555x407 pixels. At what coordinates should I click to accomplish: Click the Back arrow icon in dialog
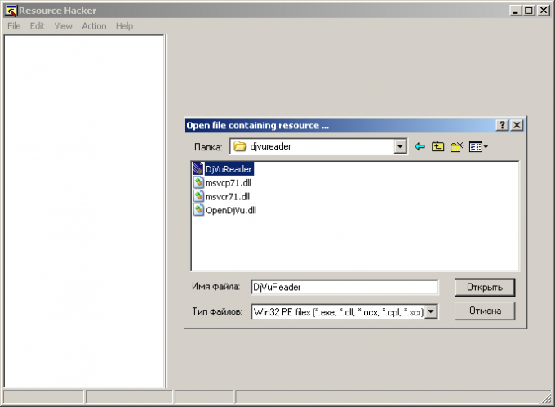[420, 147]
